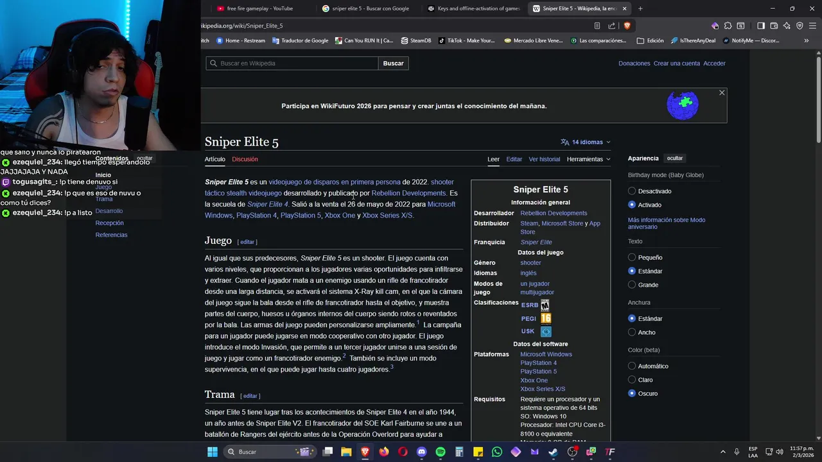The image size is (822, 462).
Task: Open the browser hamburger main menu
Action: [x=812, y=26]
